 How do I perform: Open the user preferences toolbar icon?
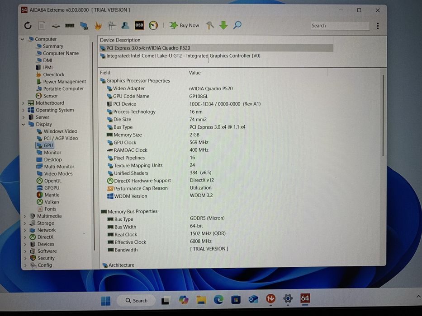coord(125,26)
